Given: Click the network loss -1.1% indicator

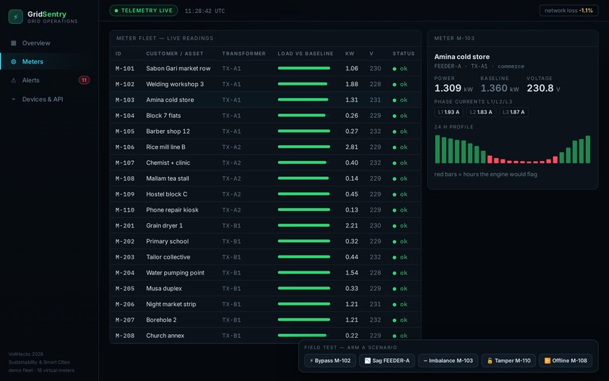Looking at the screenshot, I should click(569, 11).
